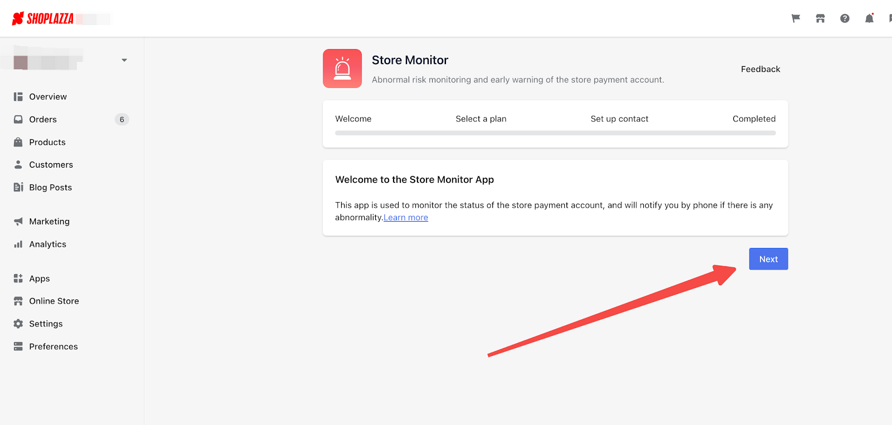Open the Apps menu item
The width and height of the screenshot is (892, 425).
[40, 279]
